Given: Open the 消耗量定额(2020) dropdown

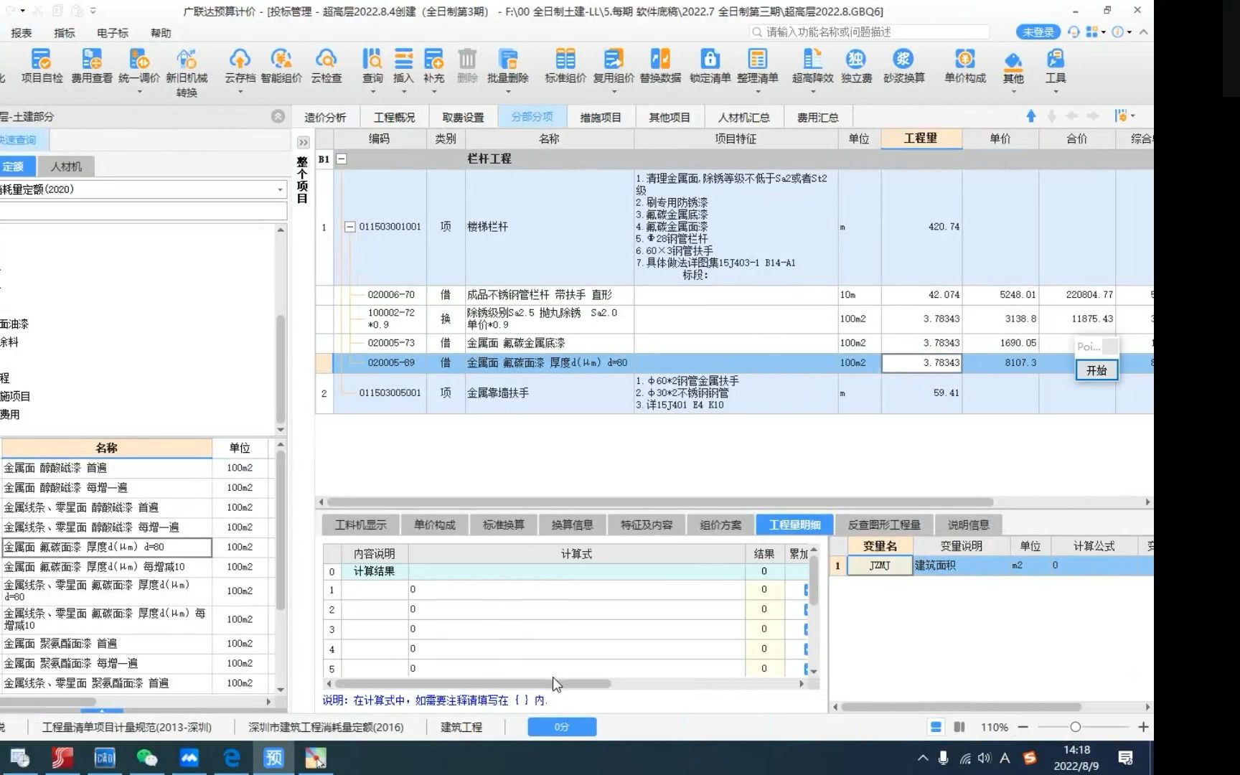Looking at the screenshot, I should pos(280,189).
